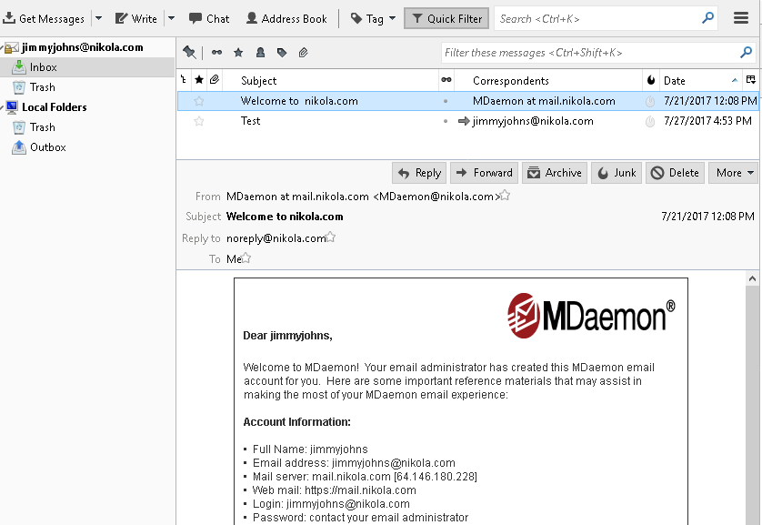Click the noreply@nikola.com reply-to address
This screenshot has height=525, width=762.
276,238
